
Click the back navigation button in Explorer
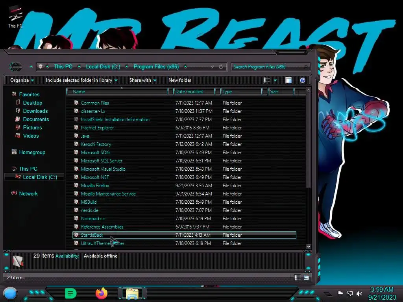pos(16,67)
